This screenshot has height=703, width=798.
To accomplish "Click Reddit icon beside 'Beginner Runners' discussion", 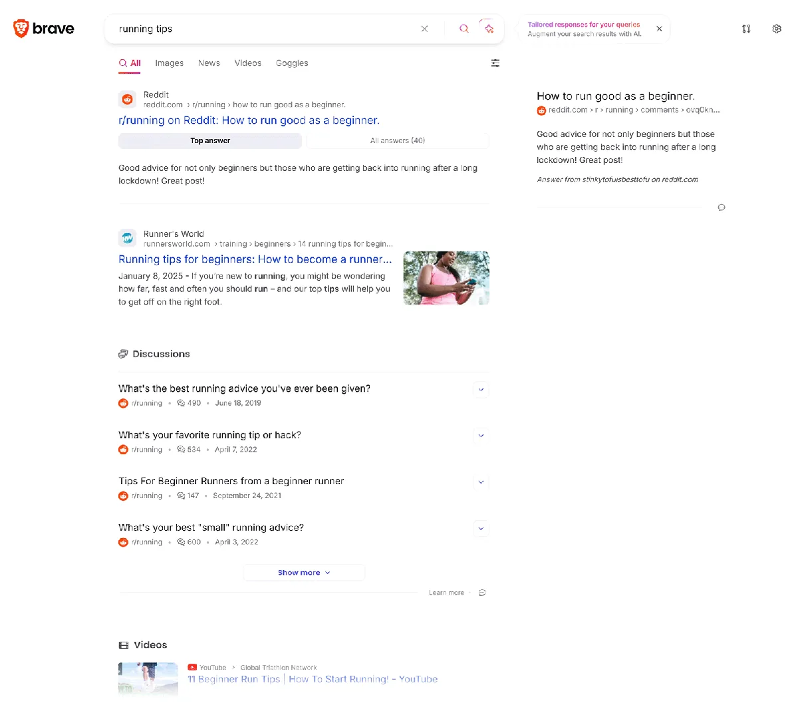I will pyautogui.click(x=123, y=495).
